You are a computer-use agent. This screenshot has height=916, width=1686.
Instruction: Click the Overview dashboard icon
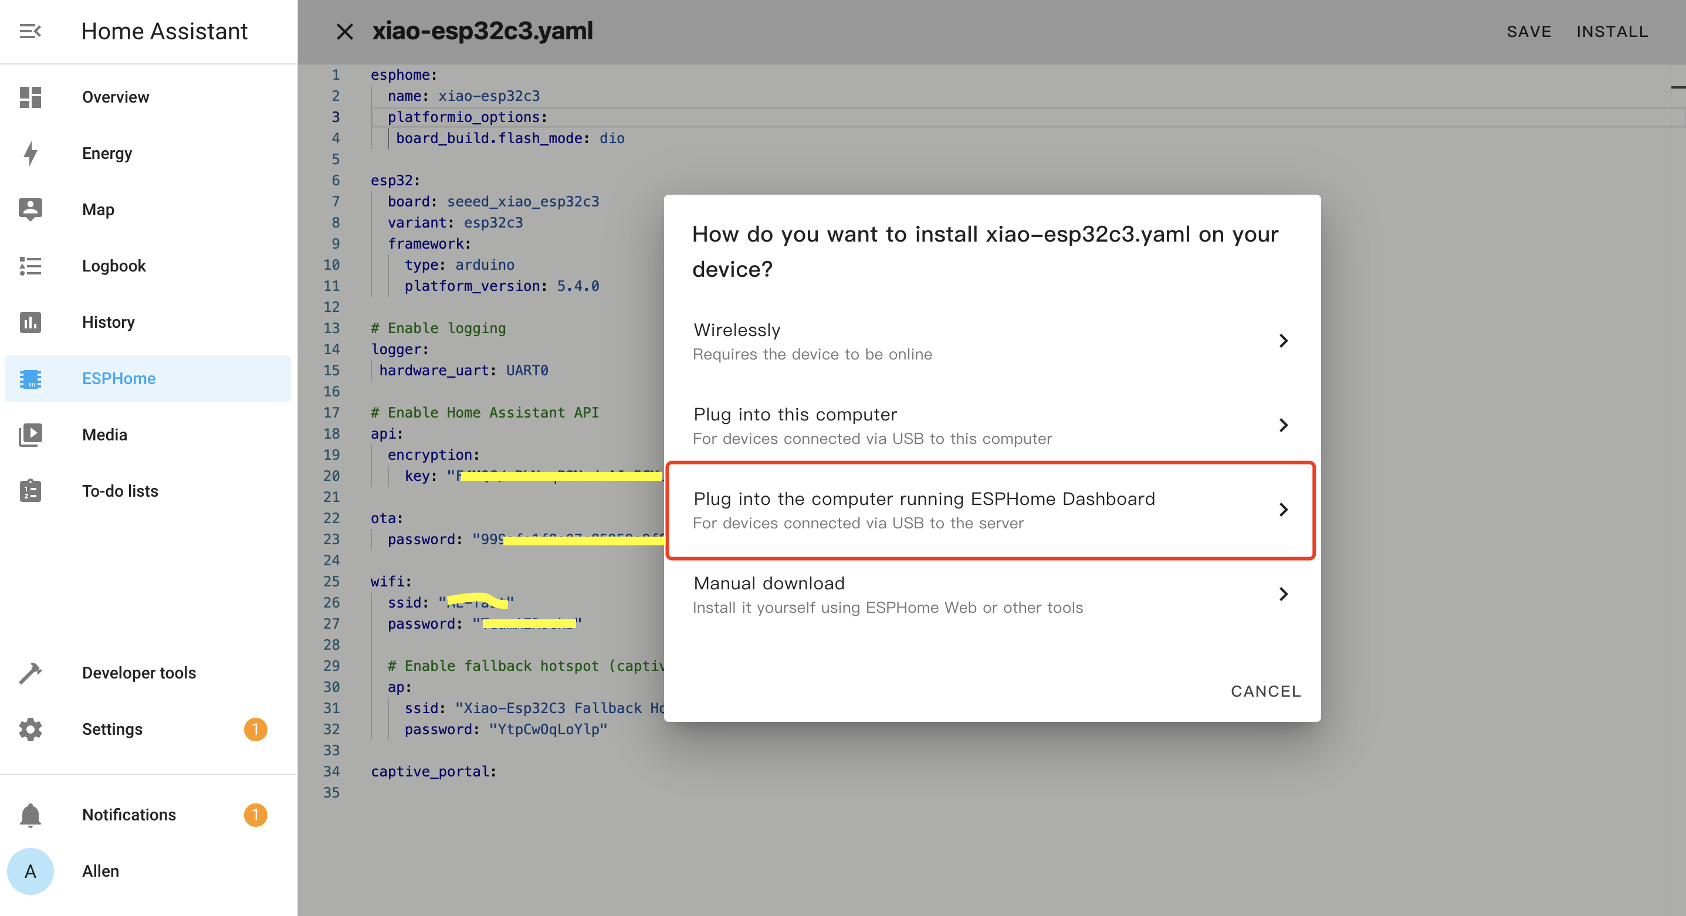[30, 97]
